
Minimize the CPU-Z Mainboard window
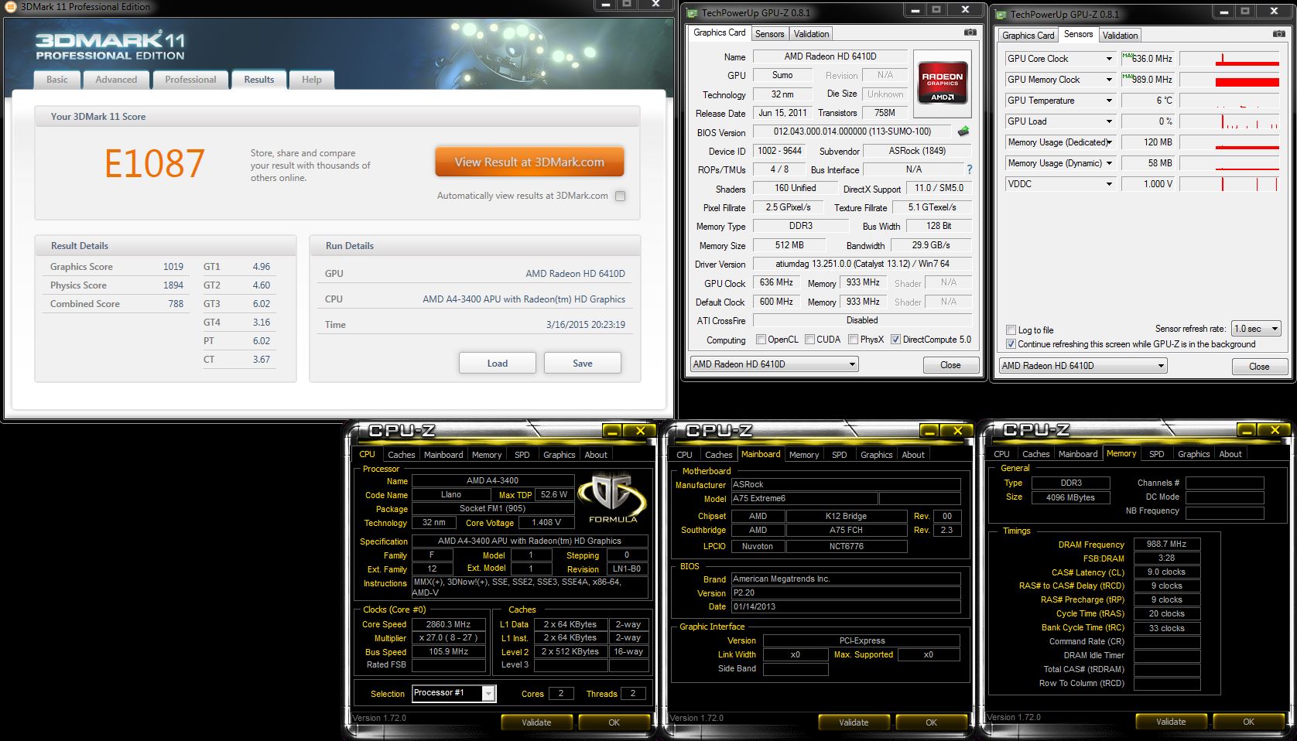coord(929,431)
